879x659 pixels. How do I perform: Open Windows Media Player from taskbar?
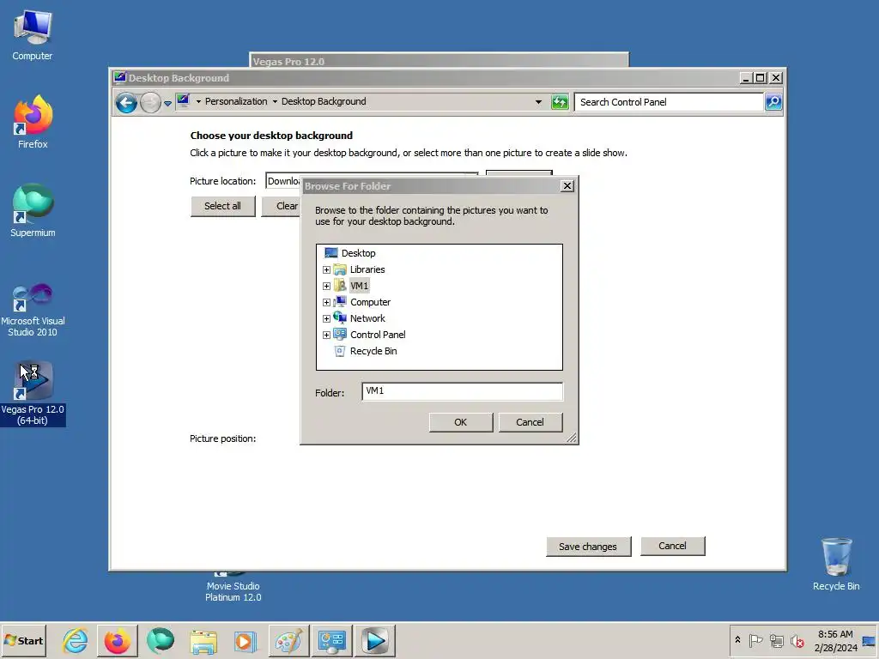coord(245,640)
